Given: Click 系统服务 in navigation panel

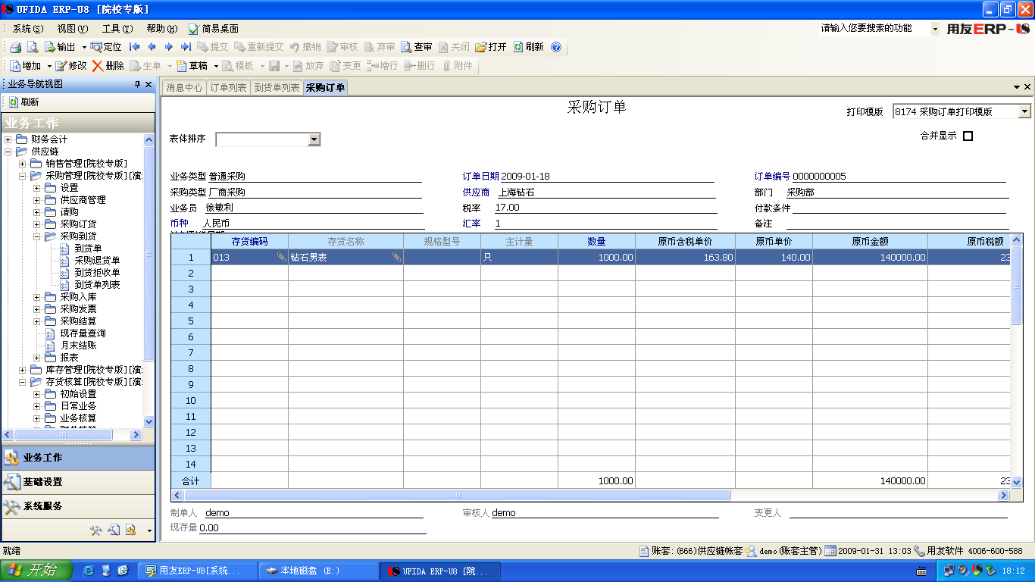Looking at the screenshot, I should [42, 506].
